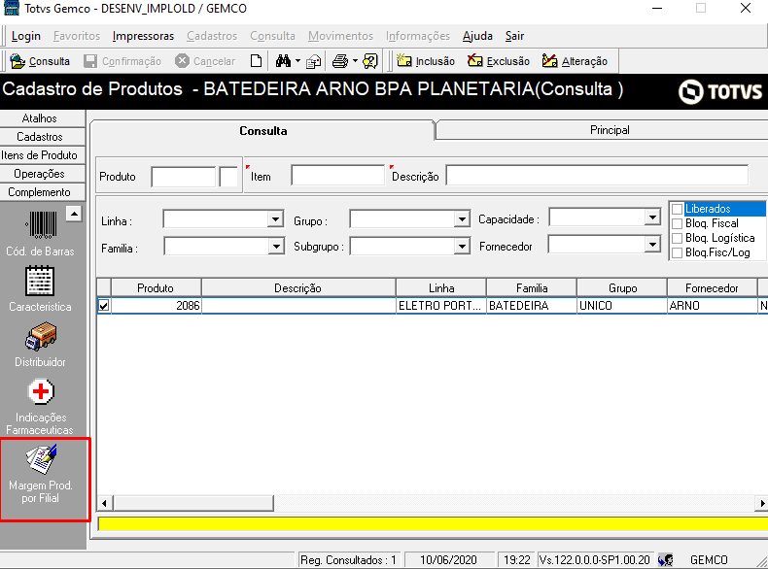The height and width of the screenshot is (569, 768).
Task: Open the Ajuda menu
Action: coord(477,36)
